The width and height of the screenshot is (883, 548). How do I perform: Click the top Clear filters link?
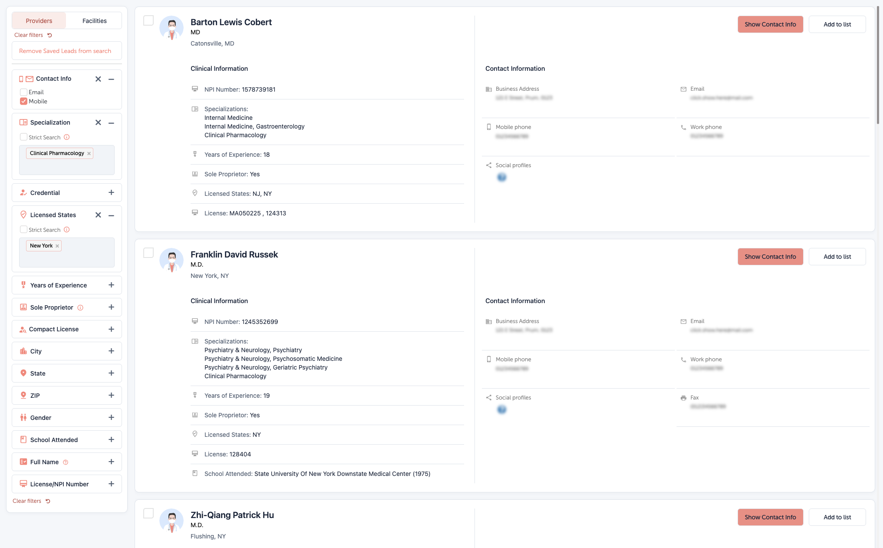point(33,35)
